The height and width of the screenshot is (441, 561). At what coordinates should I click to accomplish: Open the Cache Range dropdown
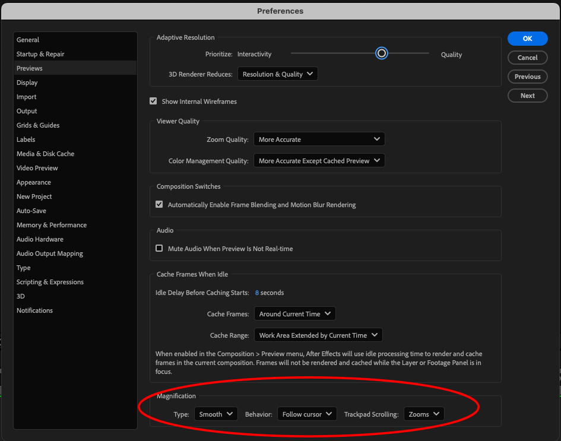pos(318,335)
